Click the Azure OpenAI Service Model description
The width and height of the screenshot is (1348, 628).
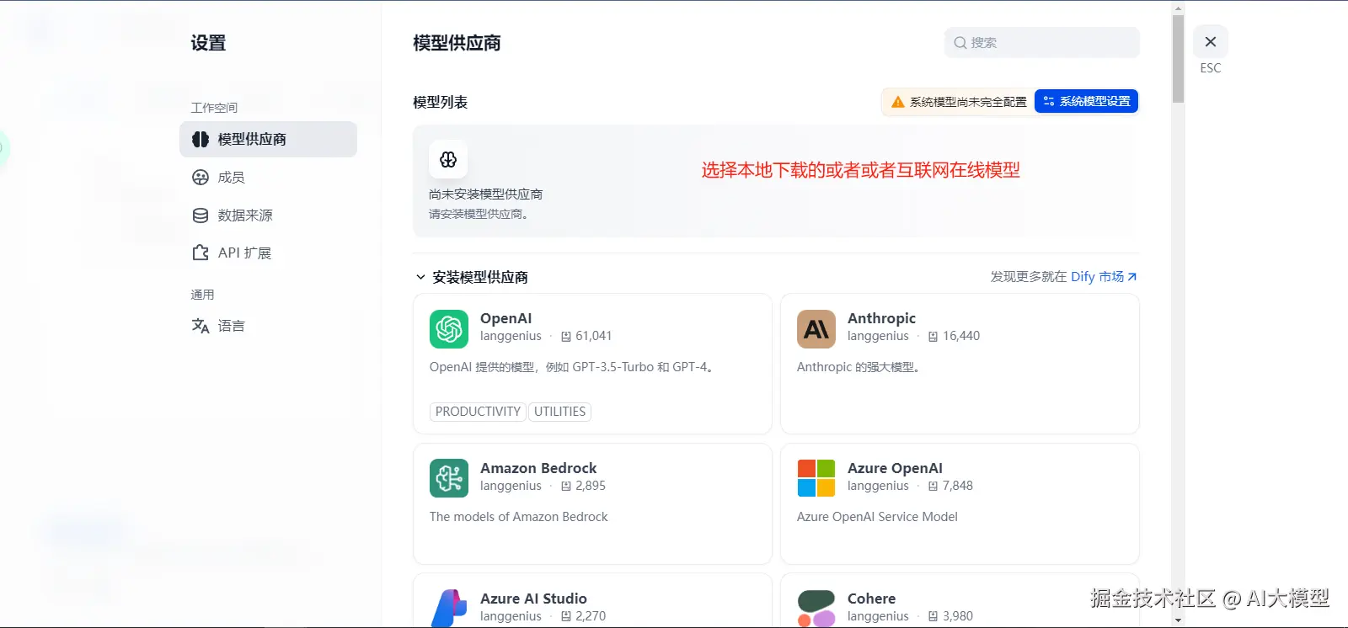coord(877,517)
